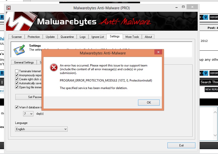The image size is (218, 154).
Task: Toggle Automatically save log checkbox
Action: coord(17,83)
